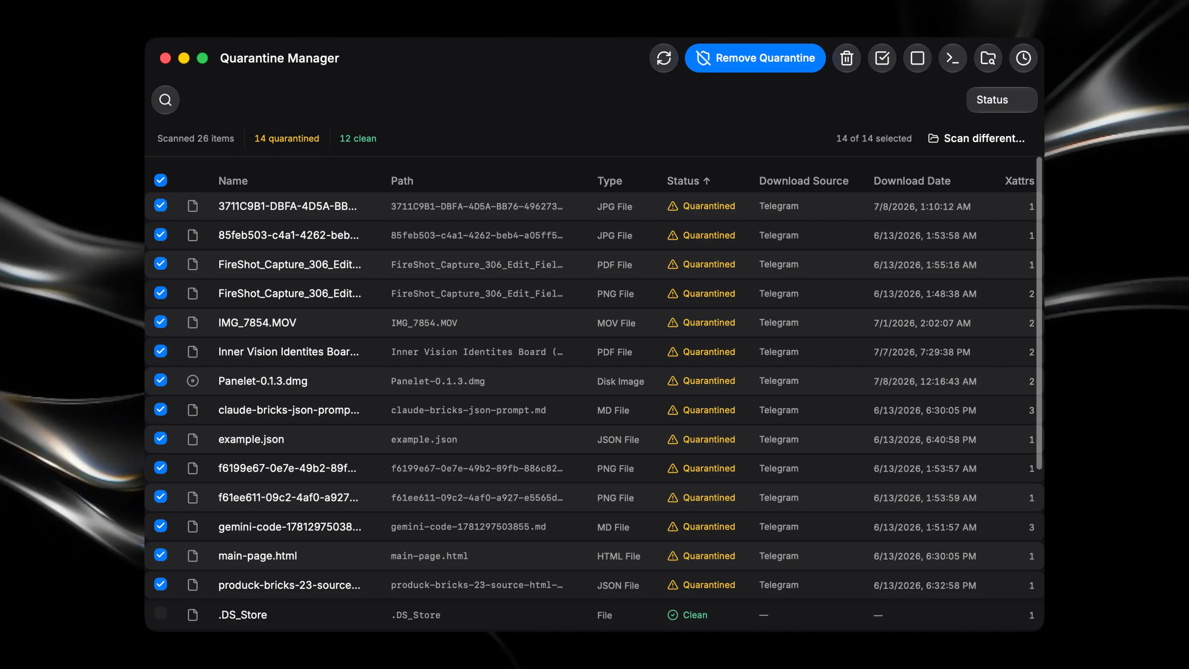The height and width of the screenshot is (669, 1189).
Task: Click warning icon in Panelet-0.1.3.dmg row
Action: [x=673, y=381]
